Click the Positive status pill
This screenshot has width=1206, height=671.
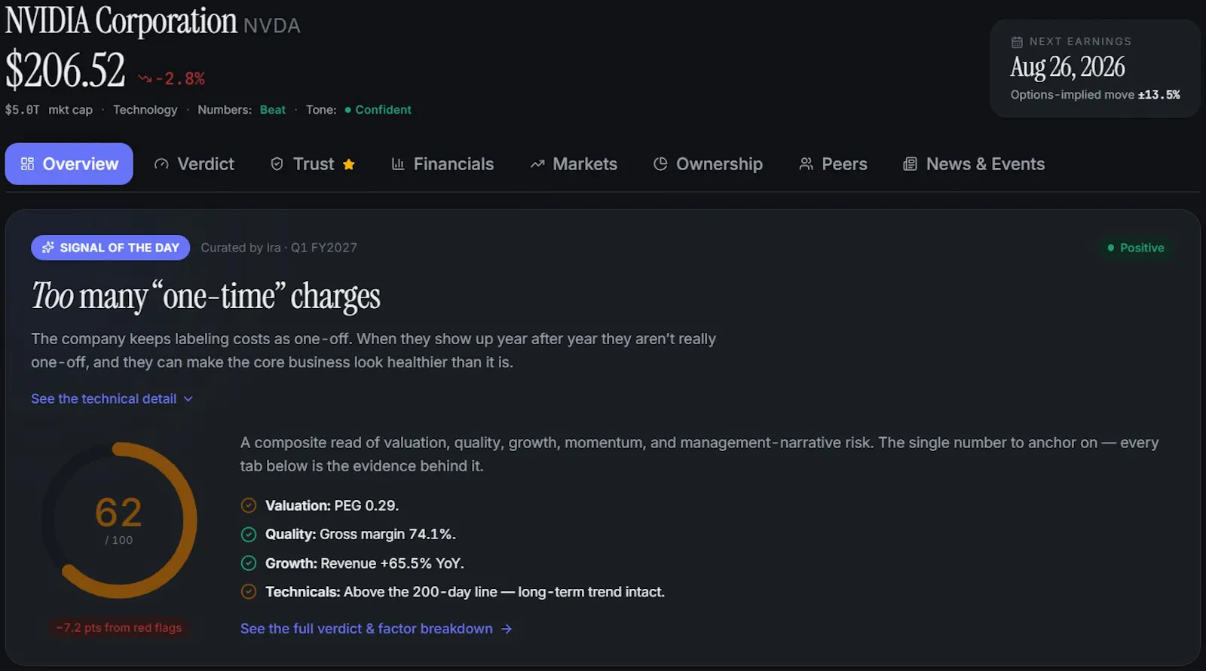click(1136, 248)
